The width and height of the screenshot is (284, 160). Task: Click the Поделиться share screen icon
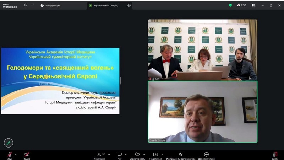click(155, 155)
